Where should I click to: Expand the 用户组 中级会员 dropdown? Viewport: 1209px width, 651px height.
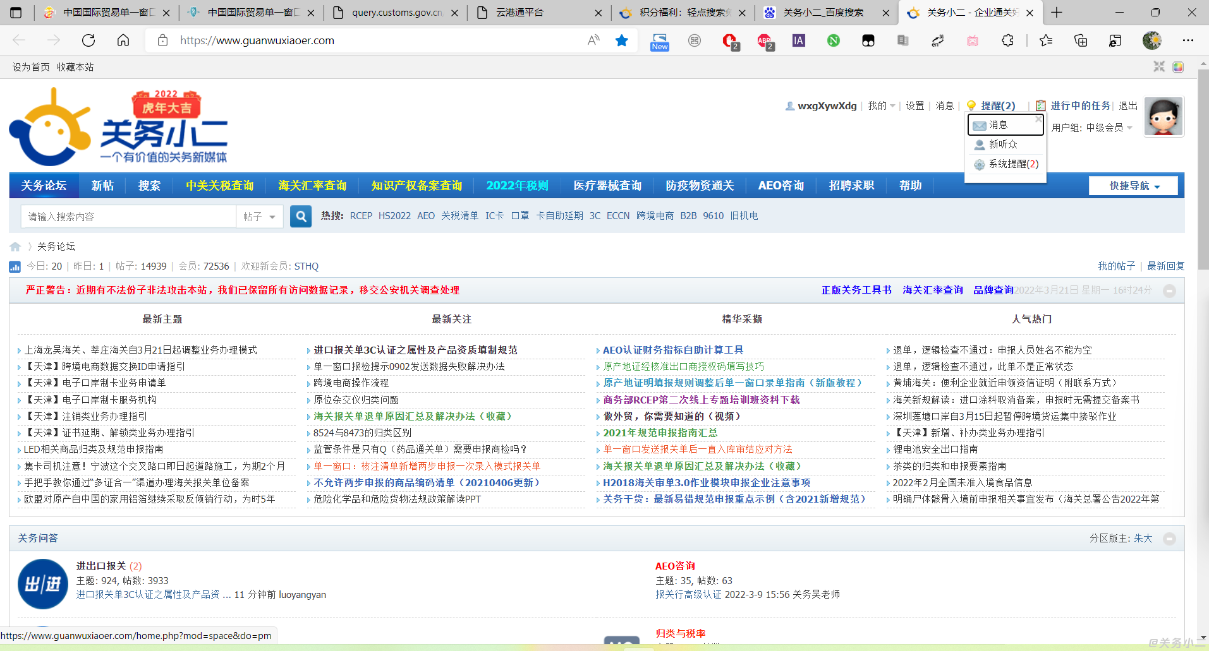[1092, 128]
